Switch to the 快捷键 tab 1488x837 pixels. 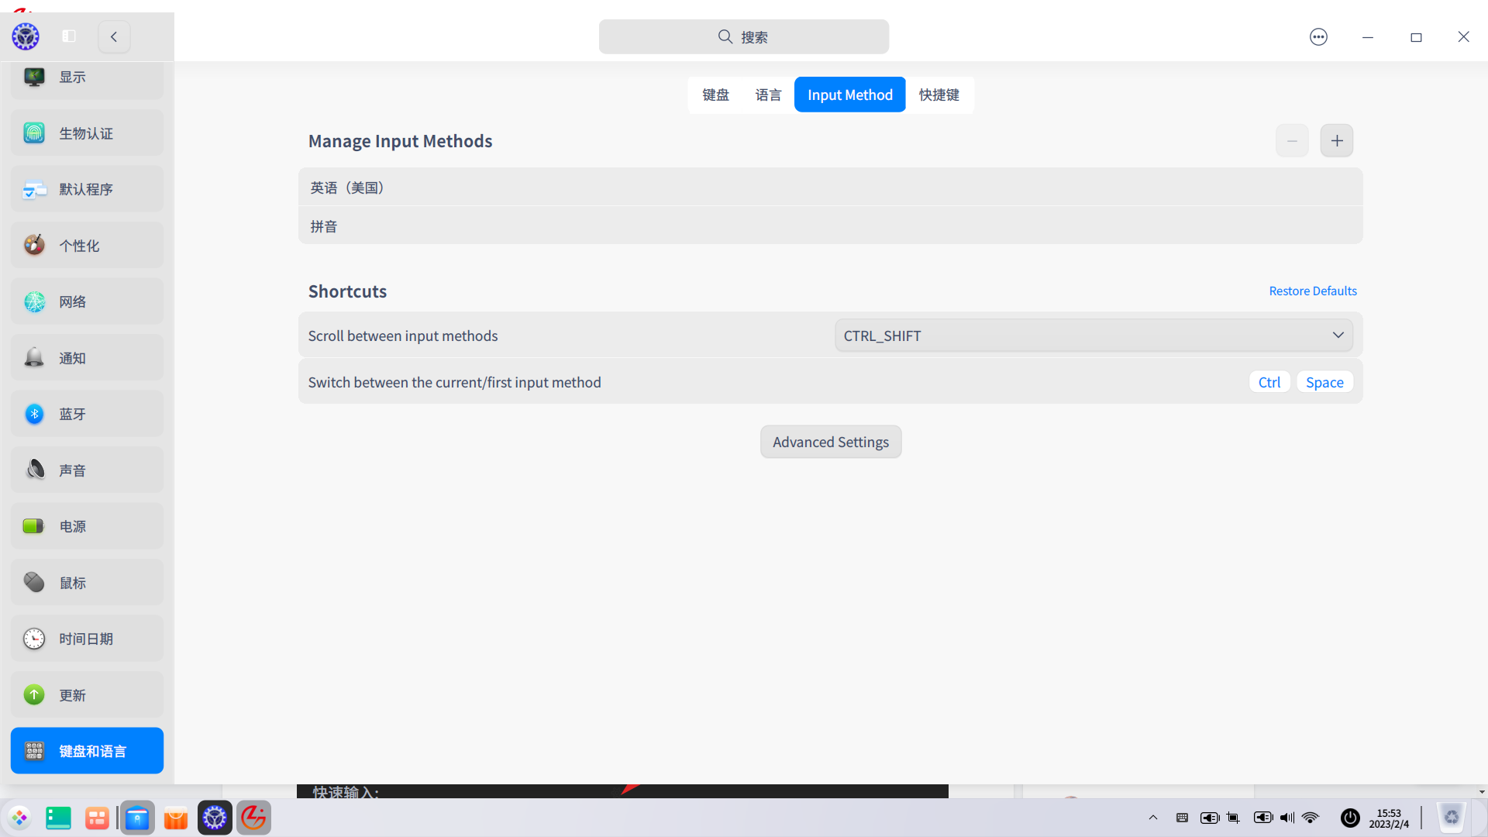tap(939, 95)
